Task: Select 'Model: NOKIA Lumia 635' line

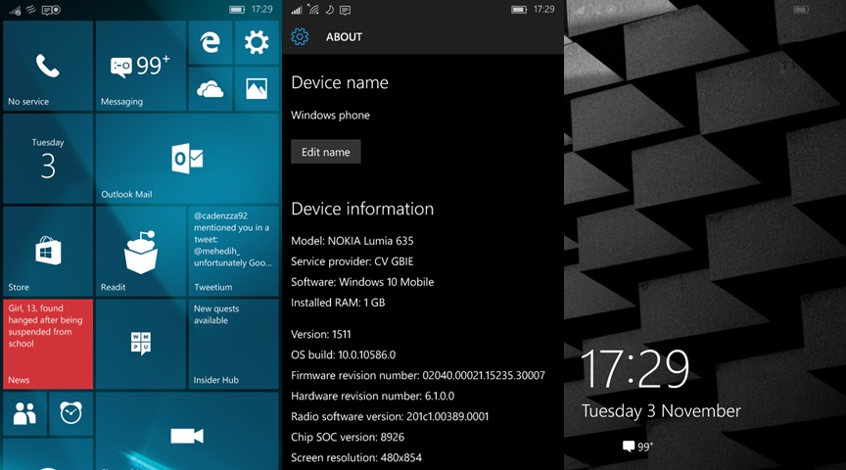Action: 352,241
